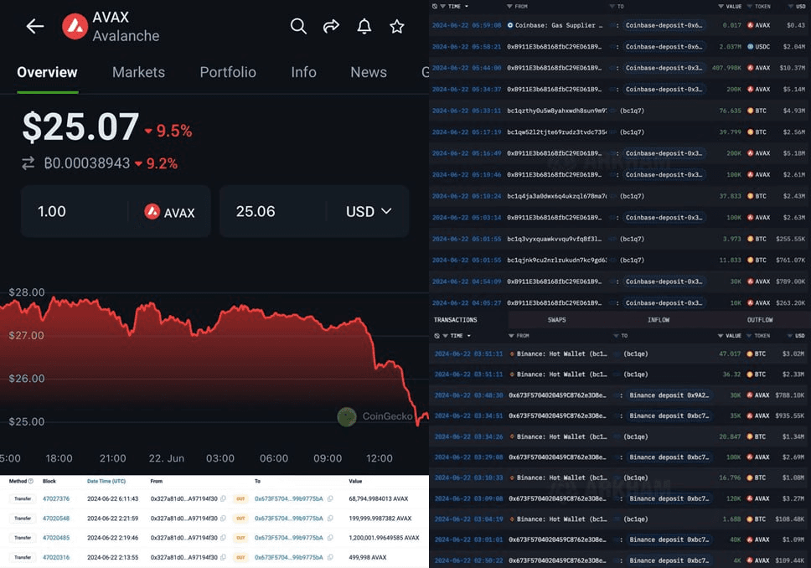Click the VALUE filter icon under the Transactions tab
811x568 pixels.
click(x=721, y=336)
